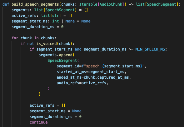
Task: Click the append method name
Action: 66,55
